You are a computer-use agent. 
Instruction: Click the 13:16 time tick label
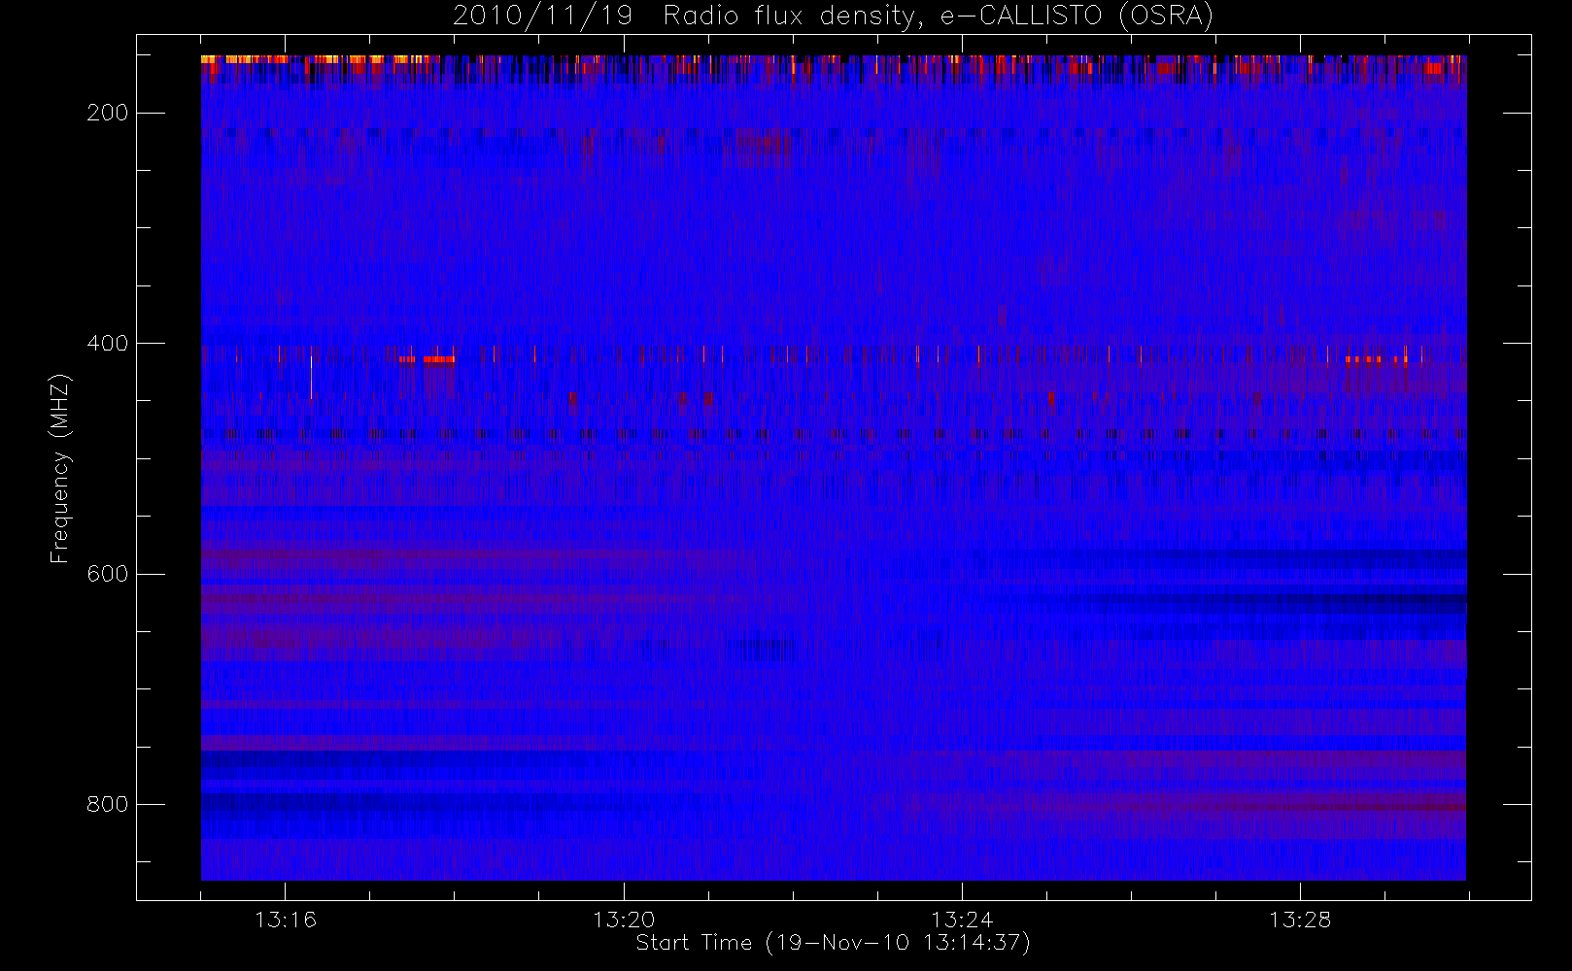point(286,920)
